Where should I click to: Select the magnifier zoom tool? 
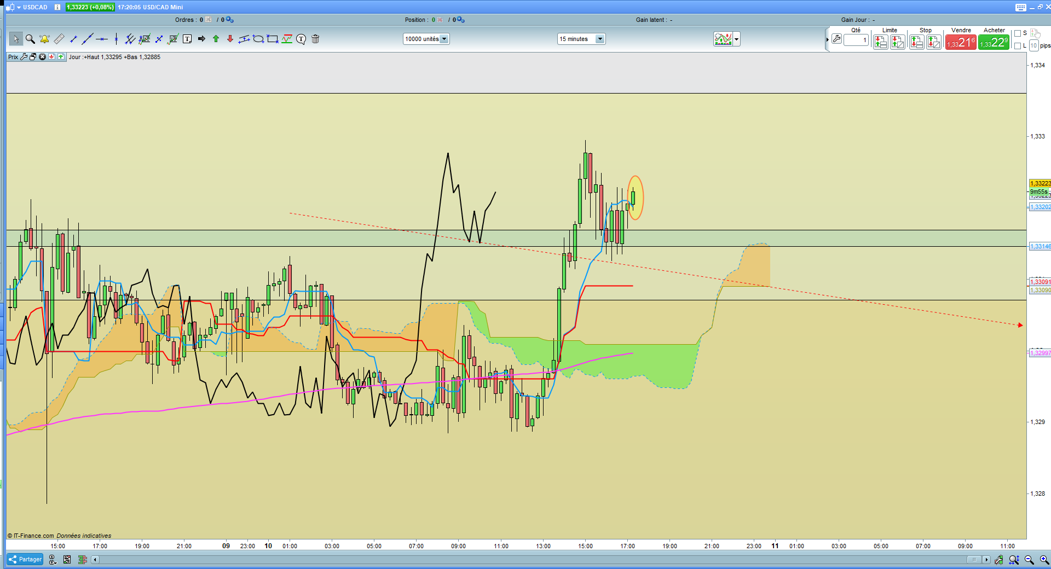[x=30, y=39]
